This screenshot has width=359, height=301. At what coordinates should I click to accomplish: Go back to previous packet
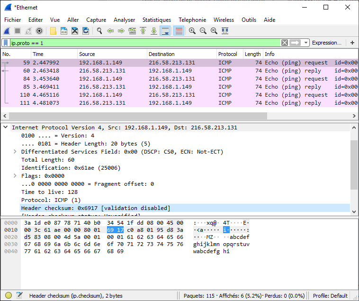coord(110,31)
